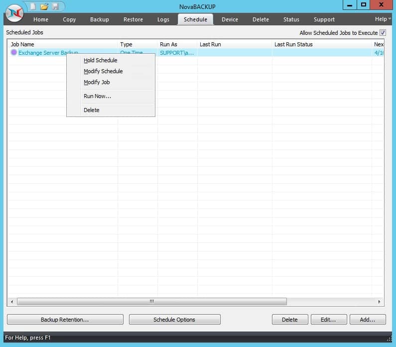The height and width of the screenshot is (347, 396).
Task: Click the NovaBACKUP round logo button
Action: pos(14,13)
